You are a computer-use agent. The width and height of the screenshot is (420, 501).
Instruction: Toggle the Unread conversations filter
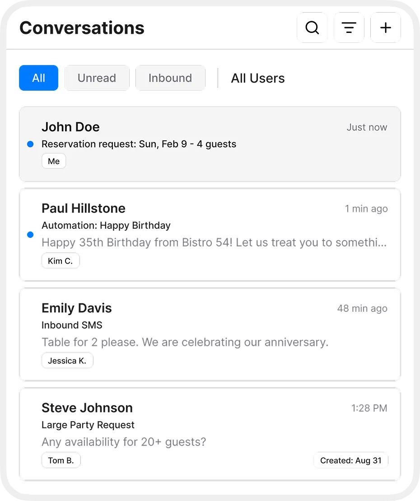(x=97, y=78)
